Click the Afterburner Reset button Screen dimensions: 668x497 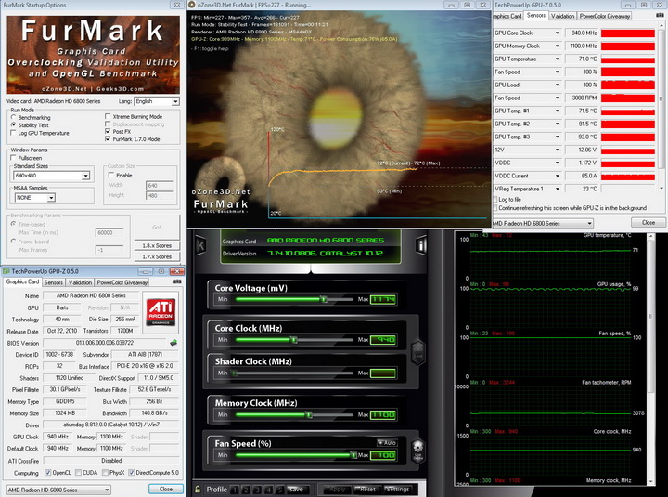366,490
